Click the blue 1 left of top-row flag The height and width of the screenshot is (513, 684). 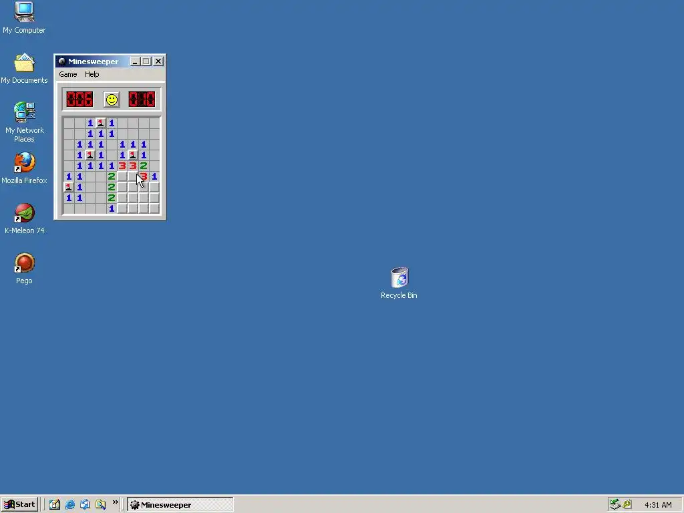90,123
